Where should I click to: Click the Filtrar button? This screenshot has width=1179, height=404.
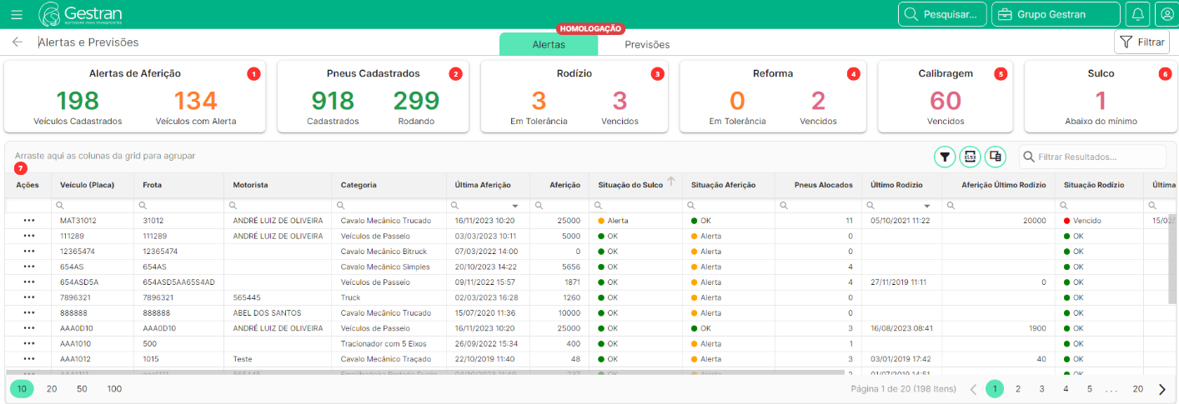[x=1141, y=42]
